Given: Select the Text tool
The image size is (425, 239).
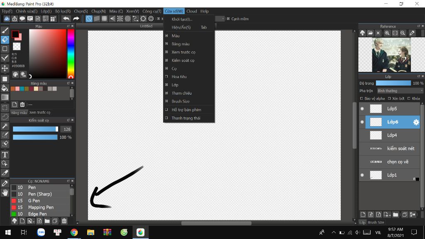Looking at the screenshot, I should (x=5, y=155).
